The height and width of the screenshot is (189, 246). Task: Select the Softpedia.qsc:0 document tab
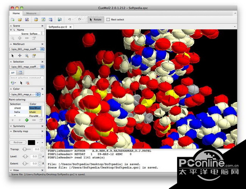click(58, 27)
